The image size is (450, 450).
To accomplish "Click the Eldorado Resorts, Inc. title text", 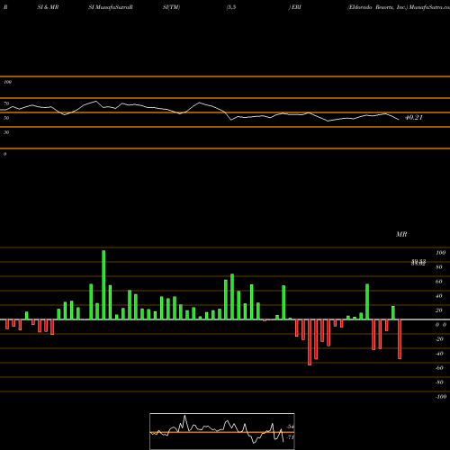I will [378, 7].
